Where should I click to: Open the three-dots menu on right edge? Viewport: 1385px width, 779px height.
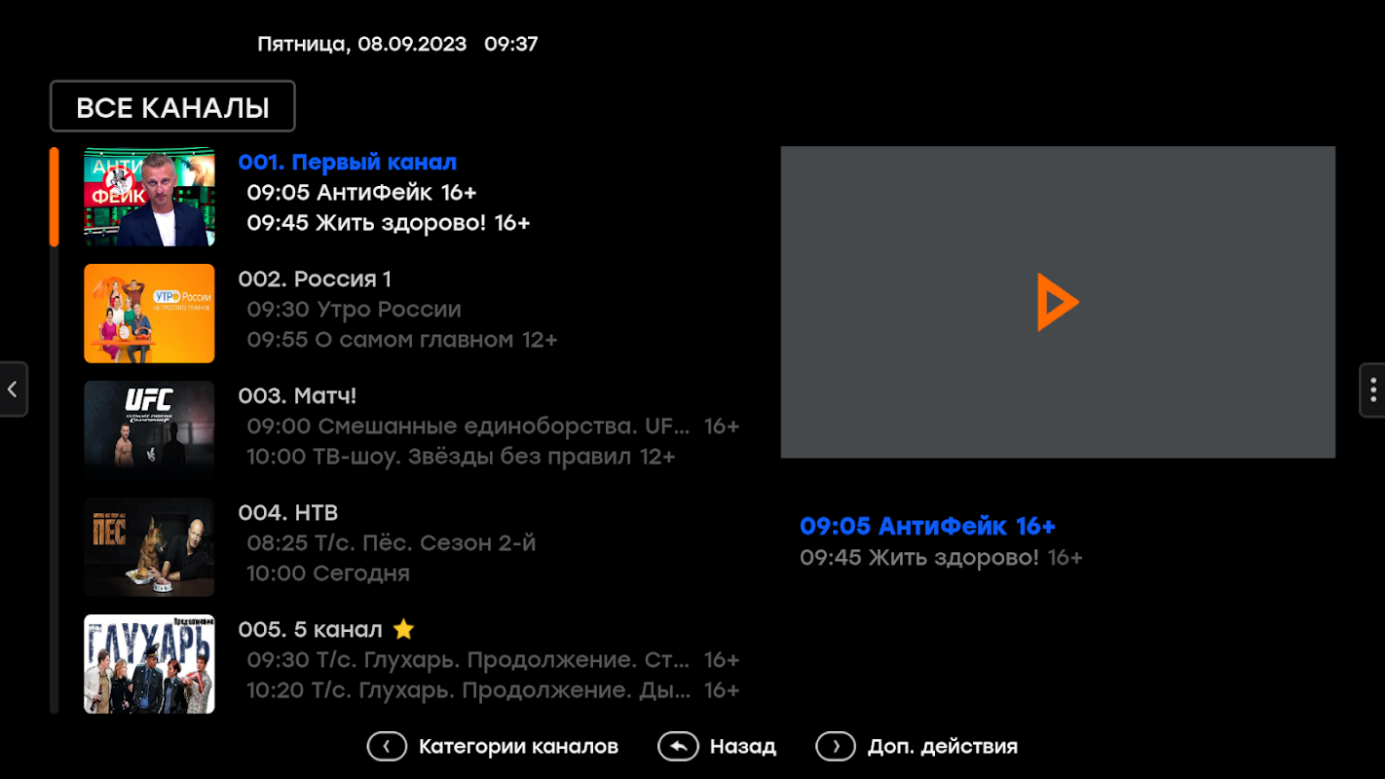(1372, 389)
